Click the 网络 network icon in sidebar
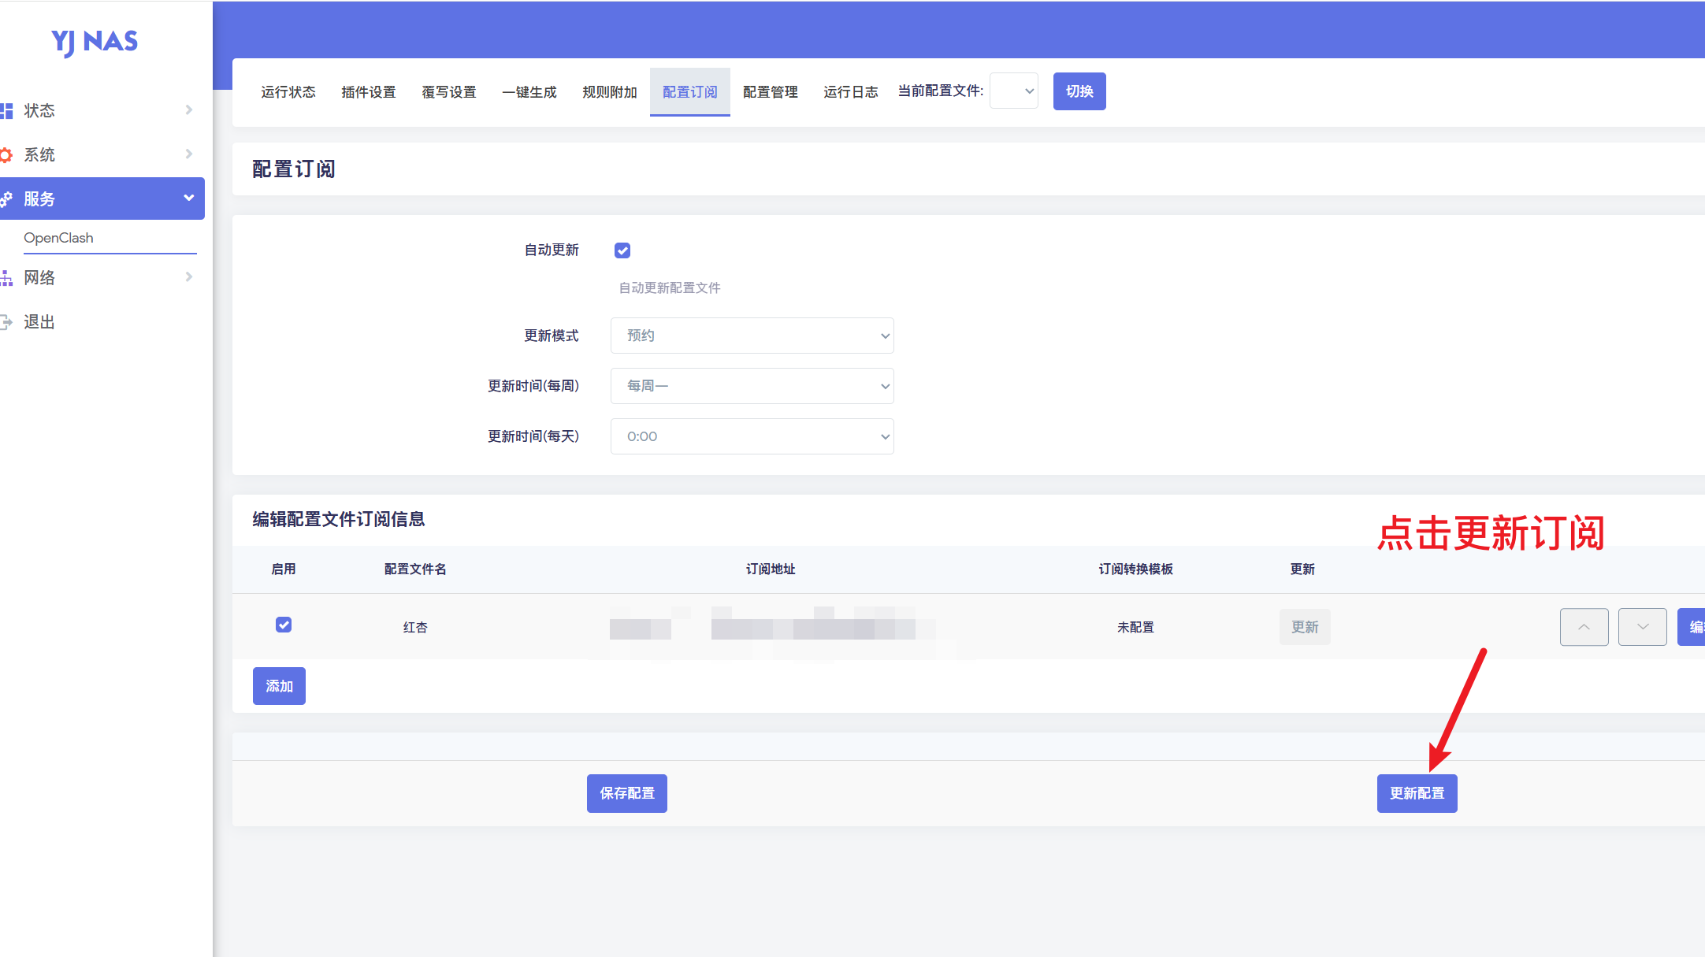This screenshot has height=957, width=1705. coord(6,278)
